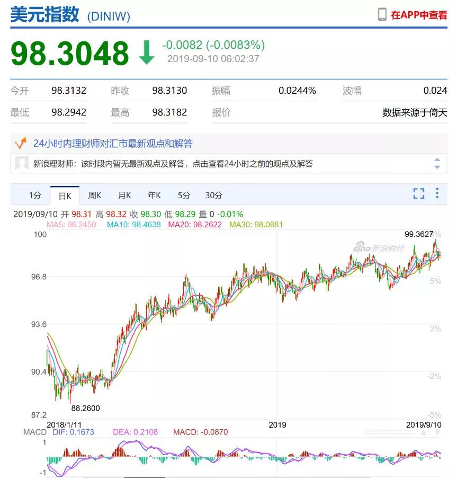Open the fullscreen chart icon
The width and height of the screenshot is (457, 478).
pos(419,193)
